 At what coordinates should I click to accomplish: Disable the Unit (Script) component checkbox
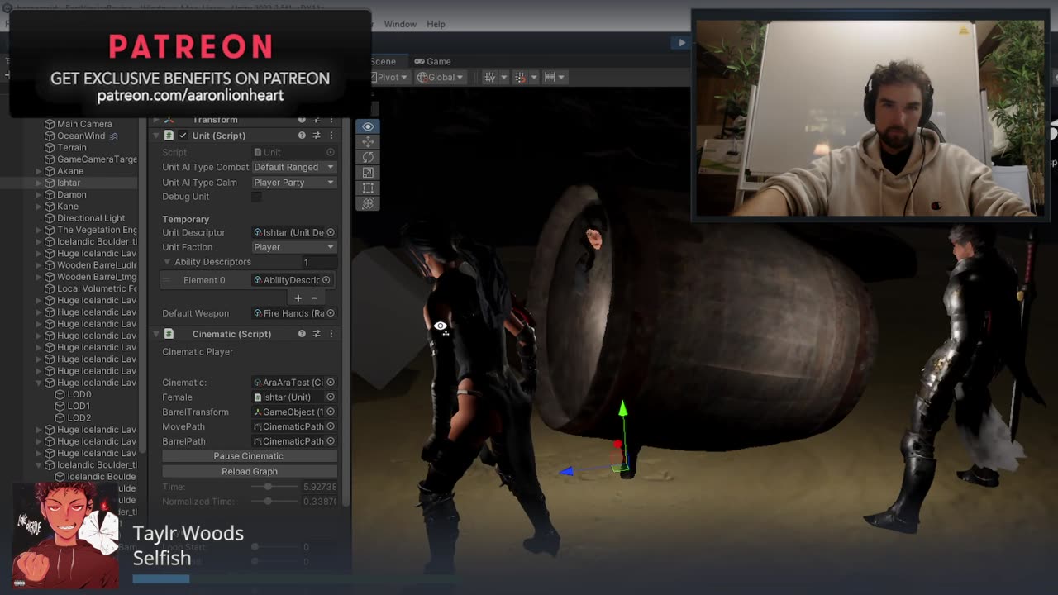tap(183, 136)
